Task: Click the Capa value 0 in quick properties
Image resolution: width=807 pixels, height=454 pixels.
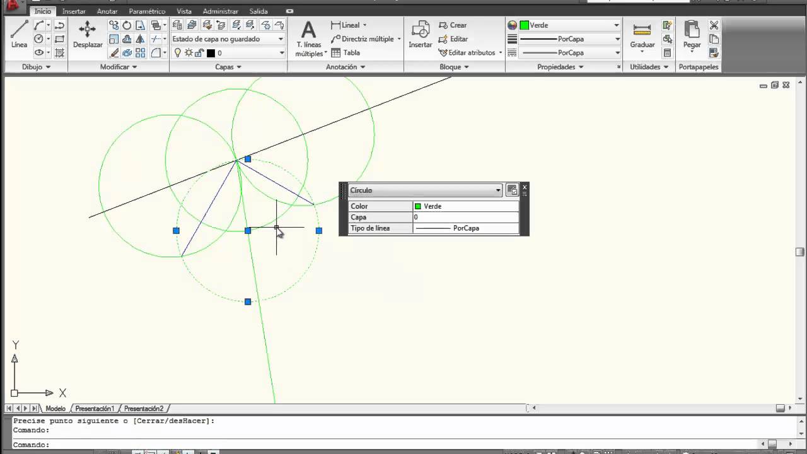Action: coord(465,217)
